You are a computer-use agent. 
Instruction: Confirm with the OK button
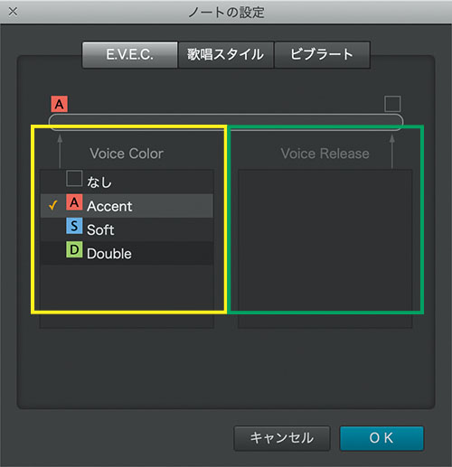(381, 438)
